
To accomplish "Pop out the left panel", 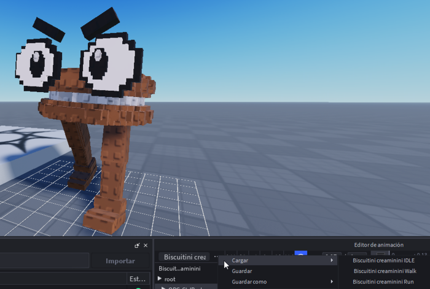I will (137, 245).
